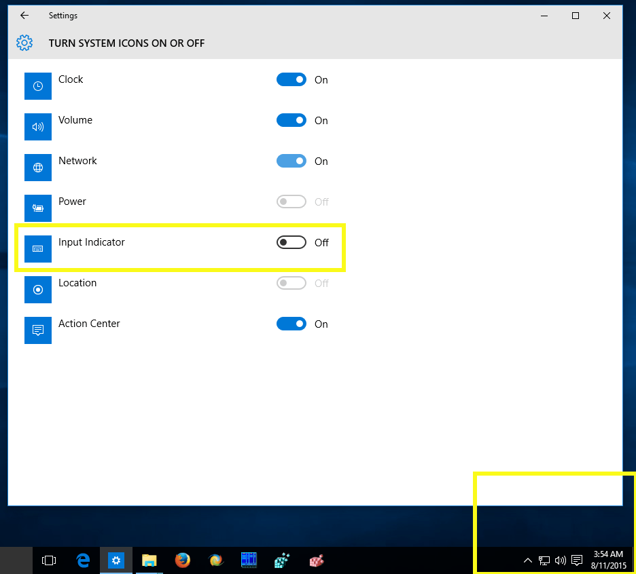Click the back arrow in Settings

pos(24,15)
